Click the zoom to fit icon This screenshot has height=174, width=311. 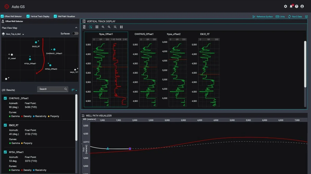coord(115,27)
